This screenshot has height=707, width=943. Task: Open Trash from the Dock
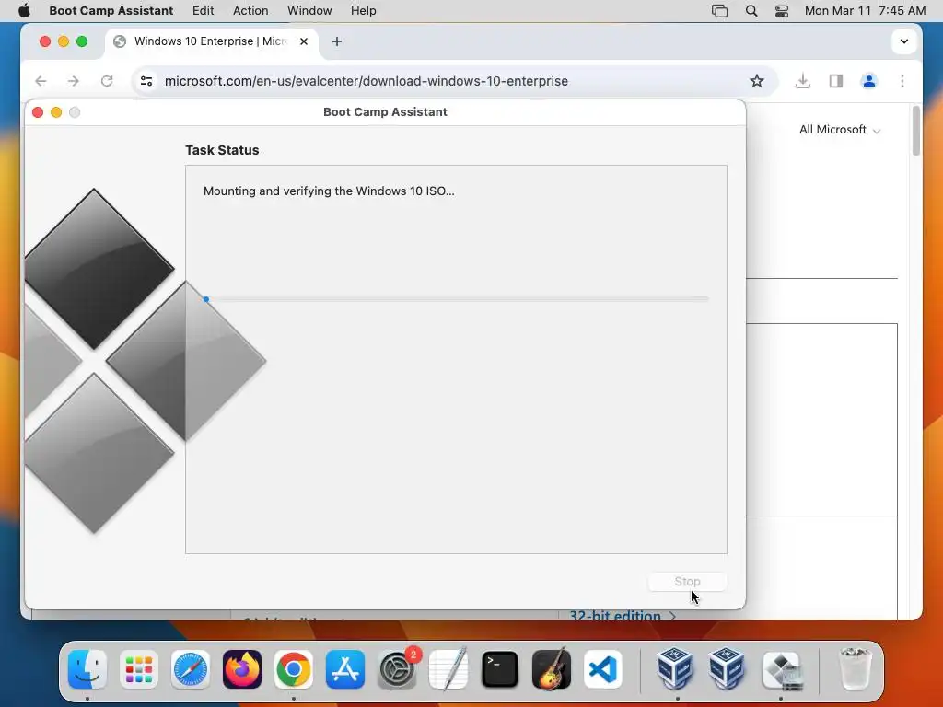[x=855, y=669]
